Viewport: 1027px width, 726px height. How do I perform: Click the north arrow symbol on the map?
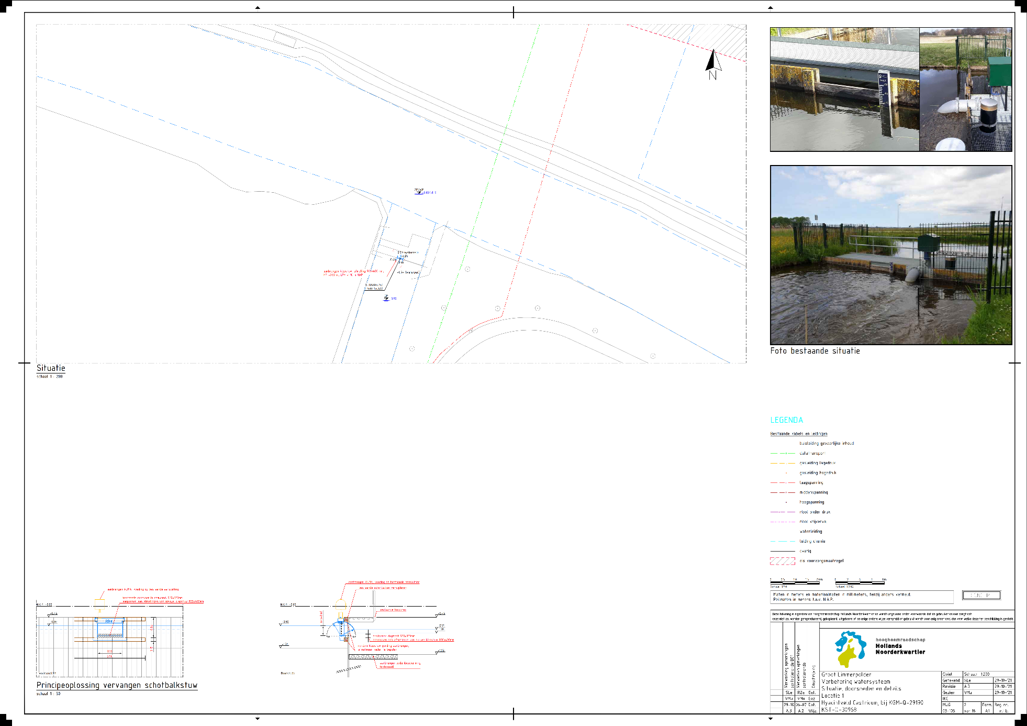pos(713,64)
